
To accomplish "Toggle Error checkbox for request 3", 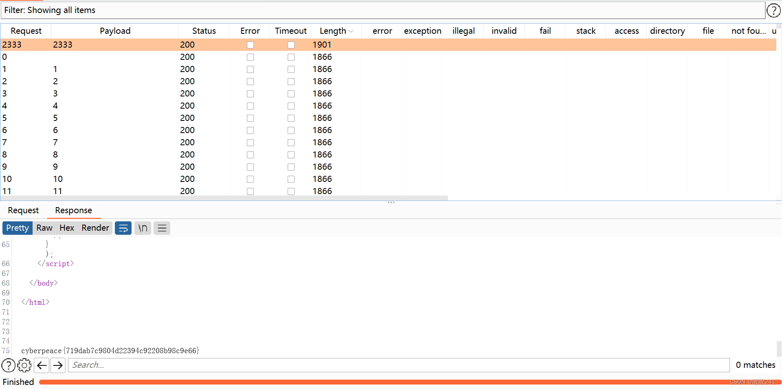I will tap(250, 94).
